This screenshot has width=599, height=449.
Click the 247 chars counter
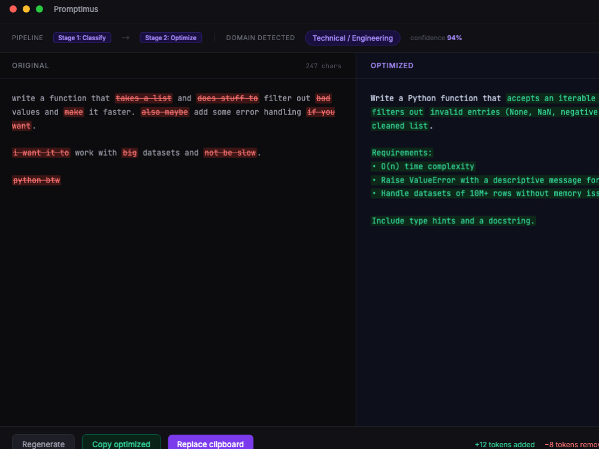323,66
